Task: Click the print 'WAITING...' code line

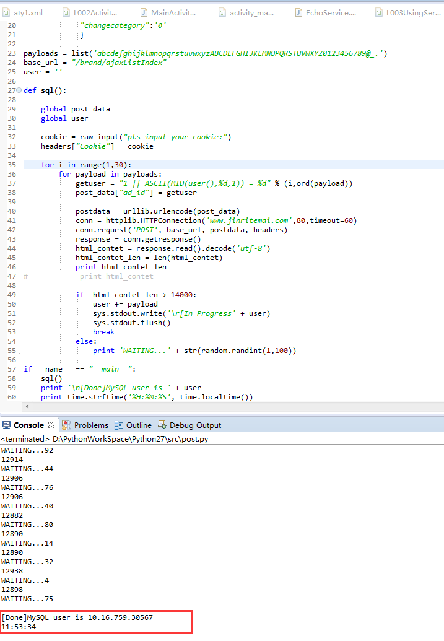Action: (194, 351)
